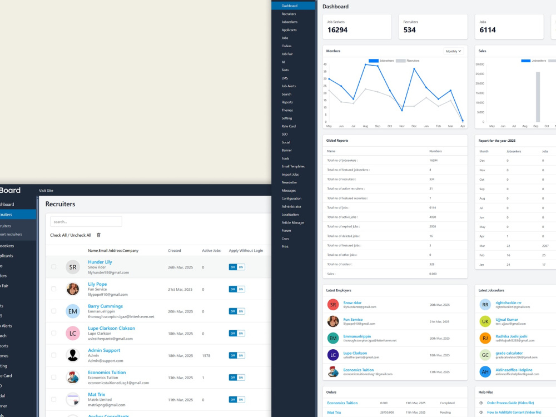
Task: Tick the checkbox for Barry Cummings row
Action: click(x=53, y=311)
